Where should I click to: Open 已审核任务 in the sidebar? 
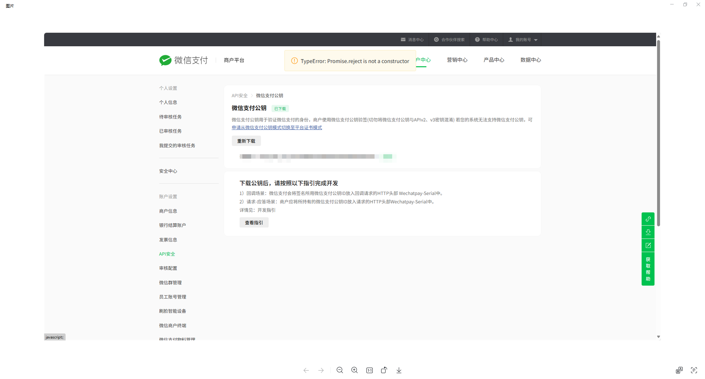coord(170,131)
